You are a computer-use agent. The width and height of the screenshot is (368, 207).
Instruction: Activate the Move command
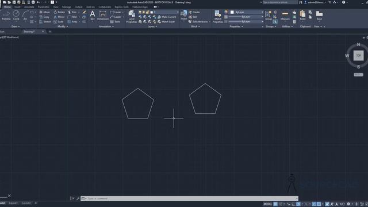(x=44, y=12)
